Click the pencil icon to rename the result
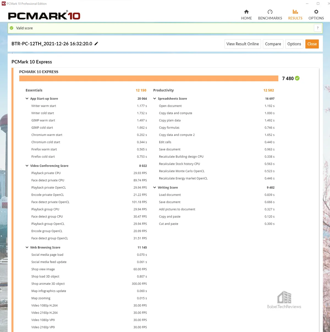The image size is (330, 332). 96,44
